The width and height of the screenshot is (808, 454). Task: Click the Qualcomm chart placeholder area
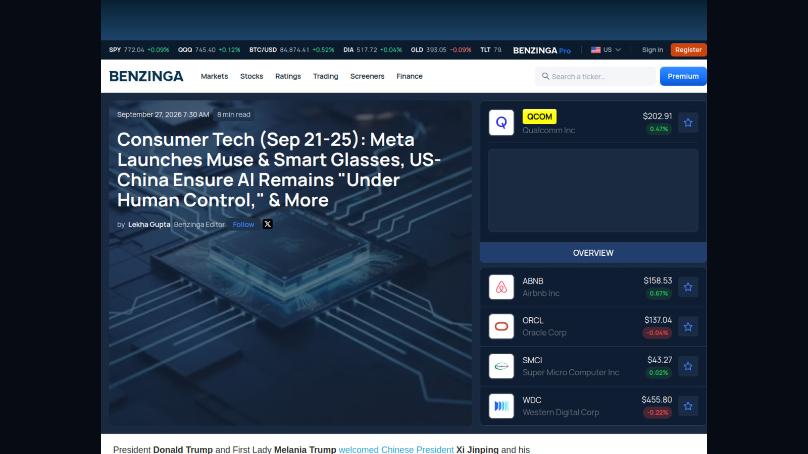click(593, 190)
